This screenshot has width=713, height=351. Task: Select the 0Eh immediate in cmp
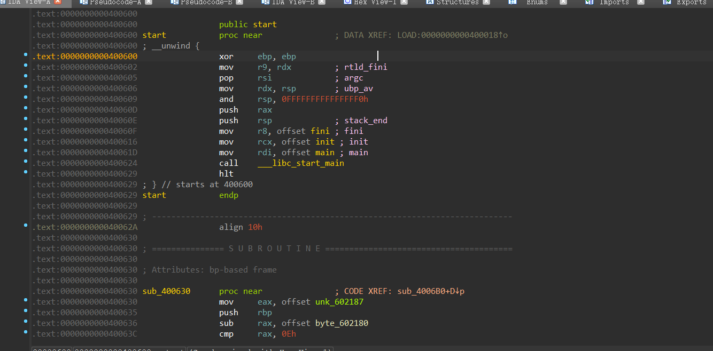[289, 334]
